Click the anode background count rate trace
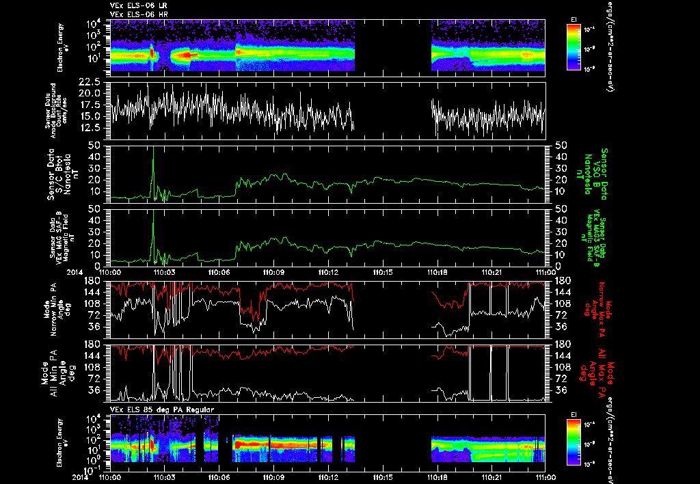 tap(232, 109)
